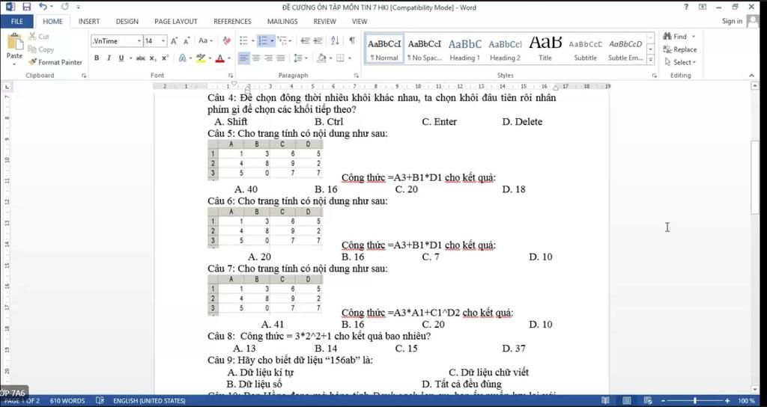The height and width of the screenshot is (407, 767).
Task: Align text to the right
Action: pyautogui.click(x=268, y=58)
